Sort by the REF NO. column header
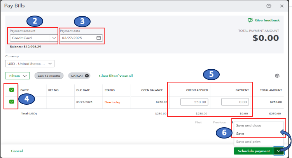 (x=54, y=90)
